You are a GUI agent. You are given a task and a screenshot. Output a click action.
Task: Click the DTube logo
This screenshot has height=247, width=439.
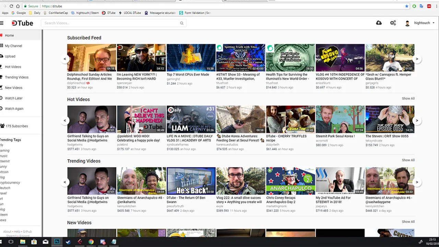[22, 23]
